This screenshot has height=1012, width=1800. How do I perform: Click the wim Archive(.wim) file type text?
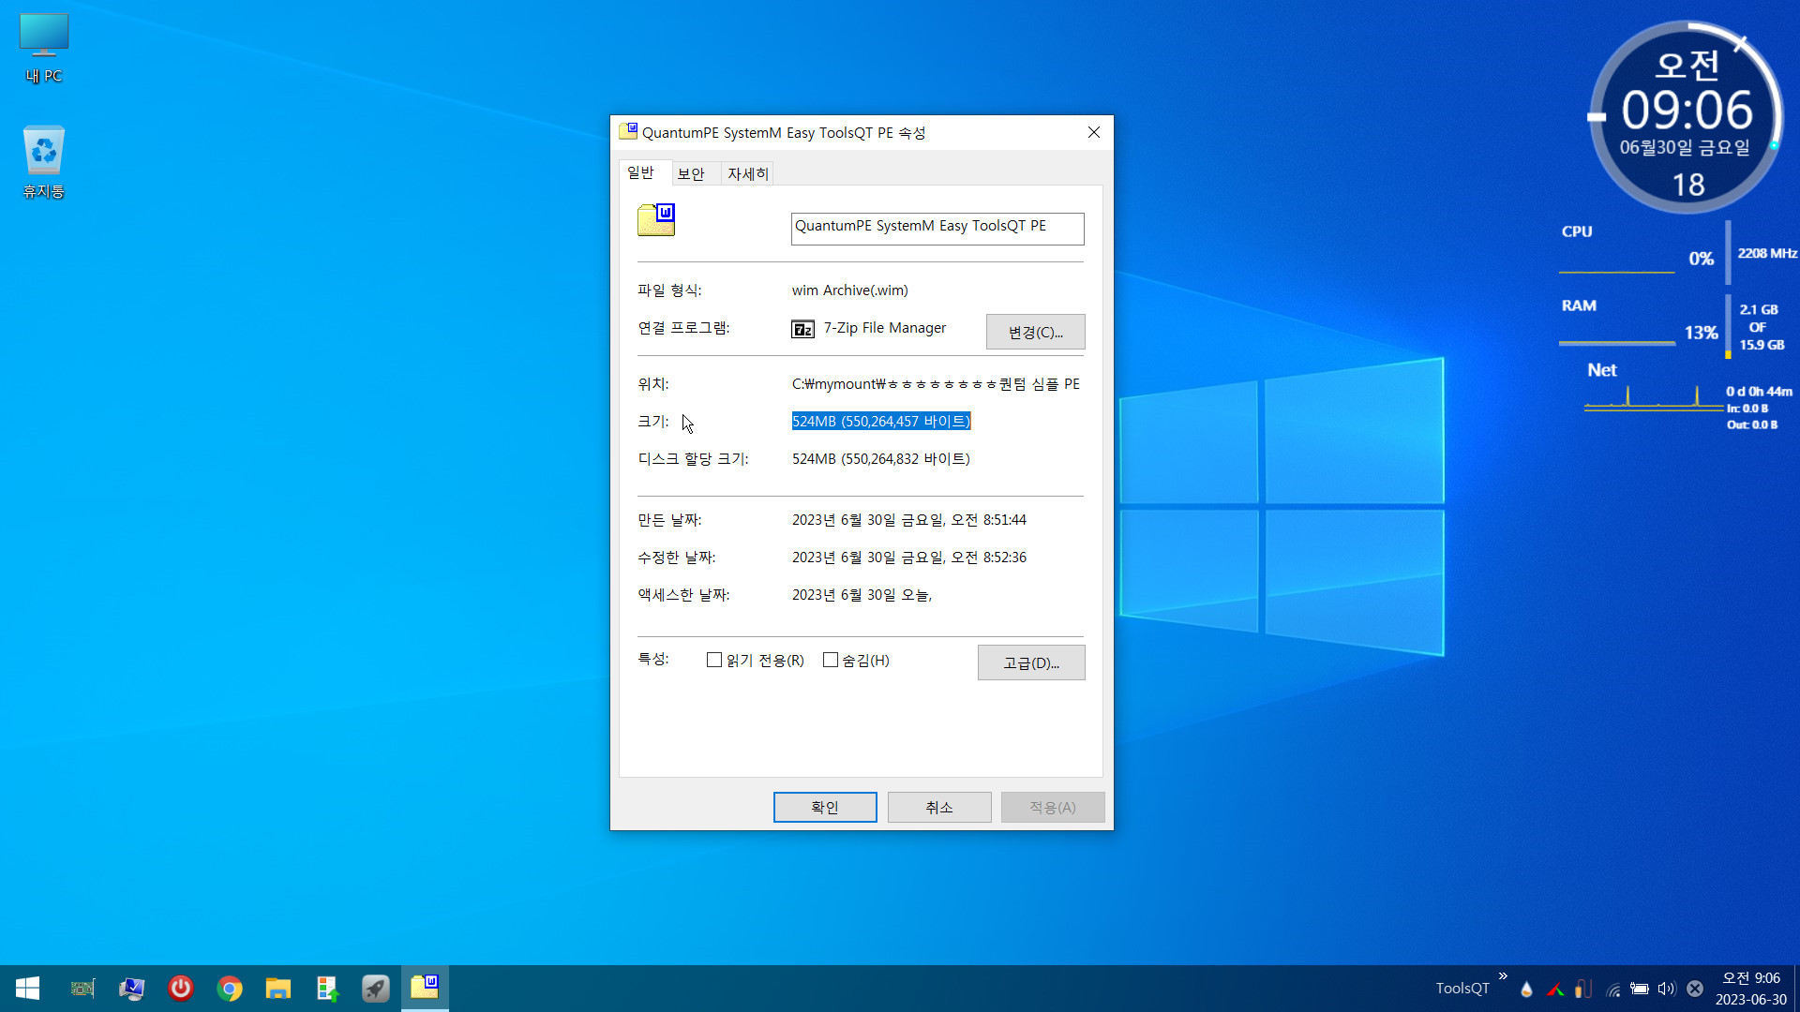pyautogui.click(x=850, y=290)
